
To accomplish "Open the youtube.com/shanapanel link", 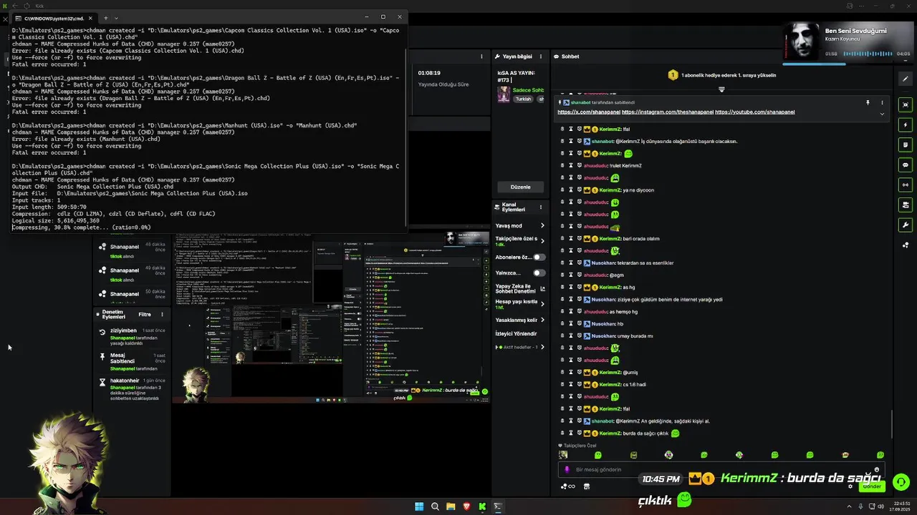I will (x=754, y=112).
